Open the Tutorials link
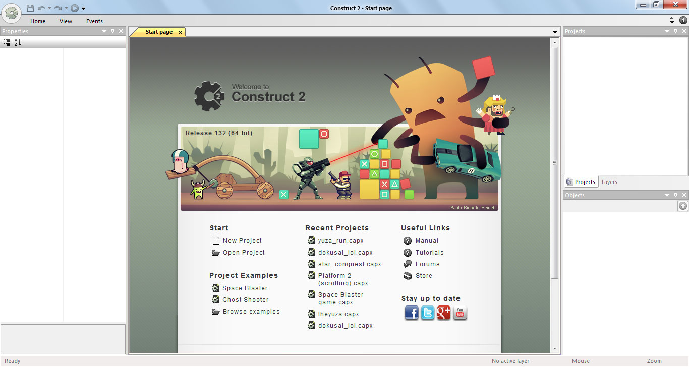Viewport: 689px width, 367px height. coord(430,253)
